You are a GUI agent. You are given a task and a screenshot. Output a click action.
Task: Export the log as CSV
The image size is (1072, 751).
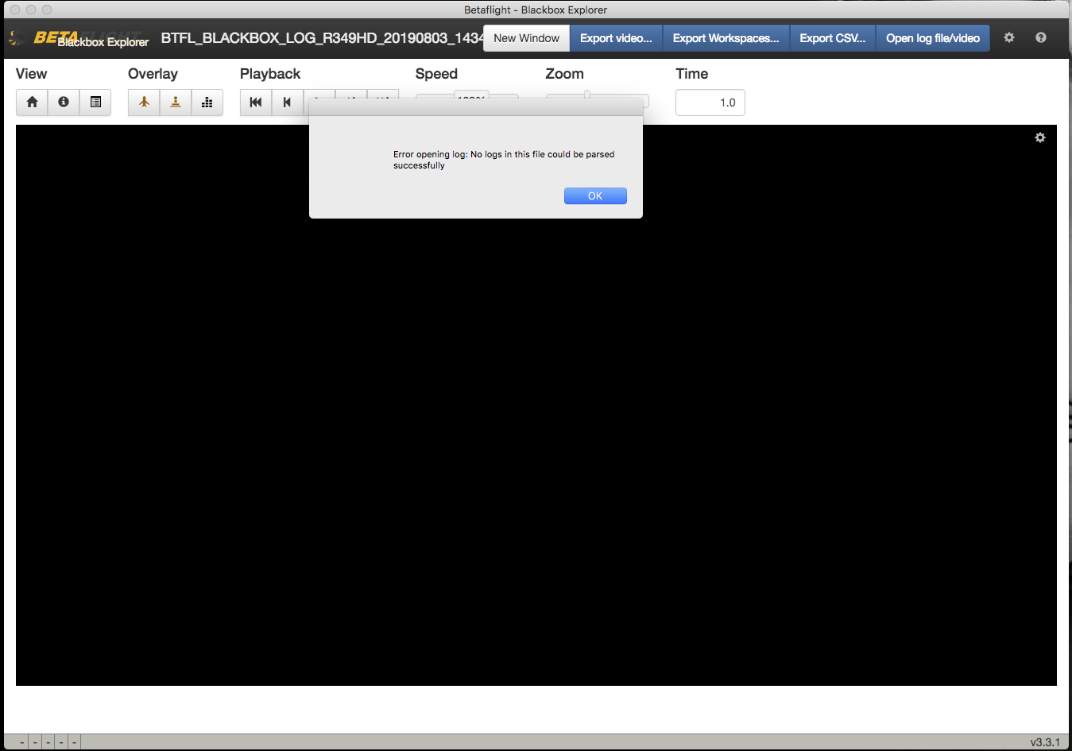tap(832, 37)
